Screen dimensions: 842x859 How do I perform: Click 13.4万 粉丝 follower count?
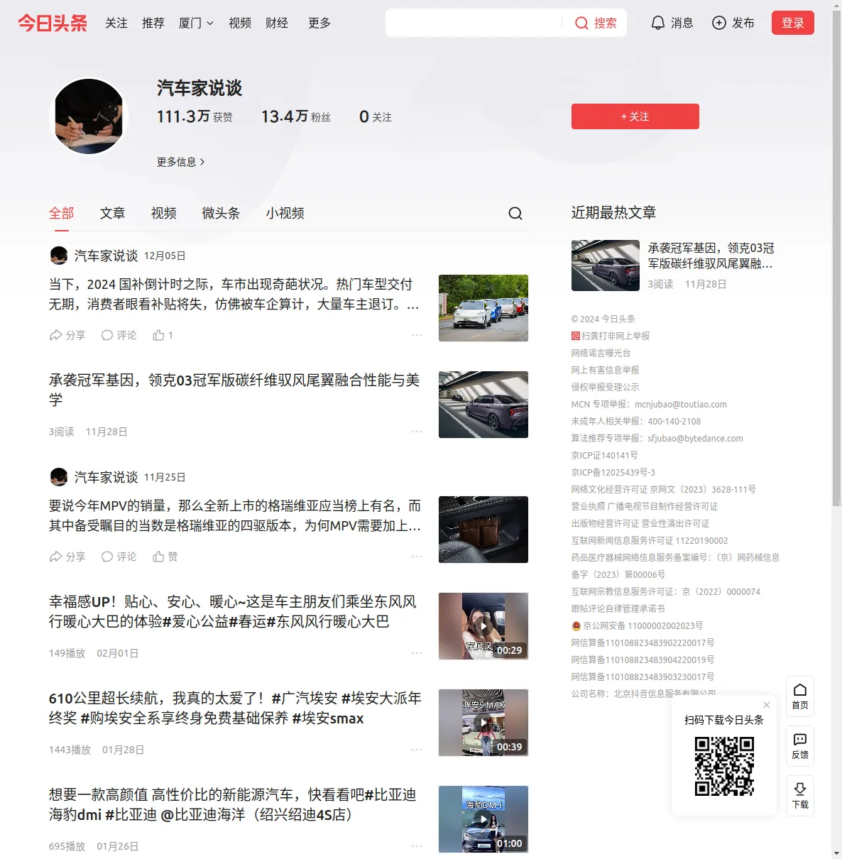point(296,116)
